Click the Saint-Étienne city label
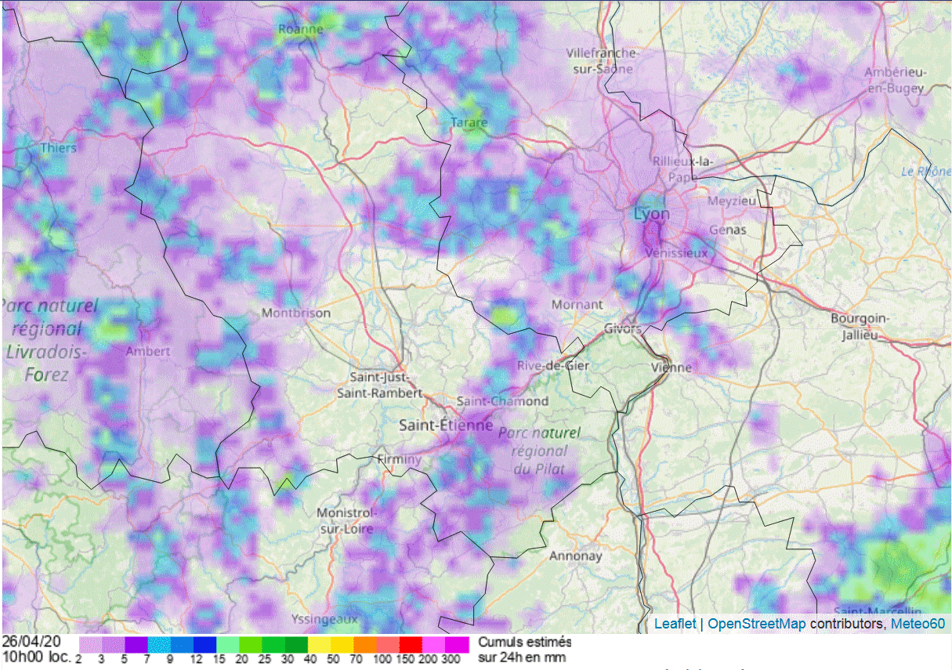The width and height of the screenshot is (952, 670). [446, 426]
